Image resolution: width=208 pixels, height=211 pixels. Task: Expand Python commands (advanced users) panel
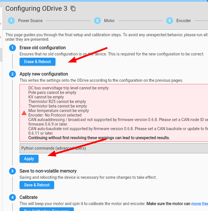[x=113, y=148]
